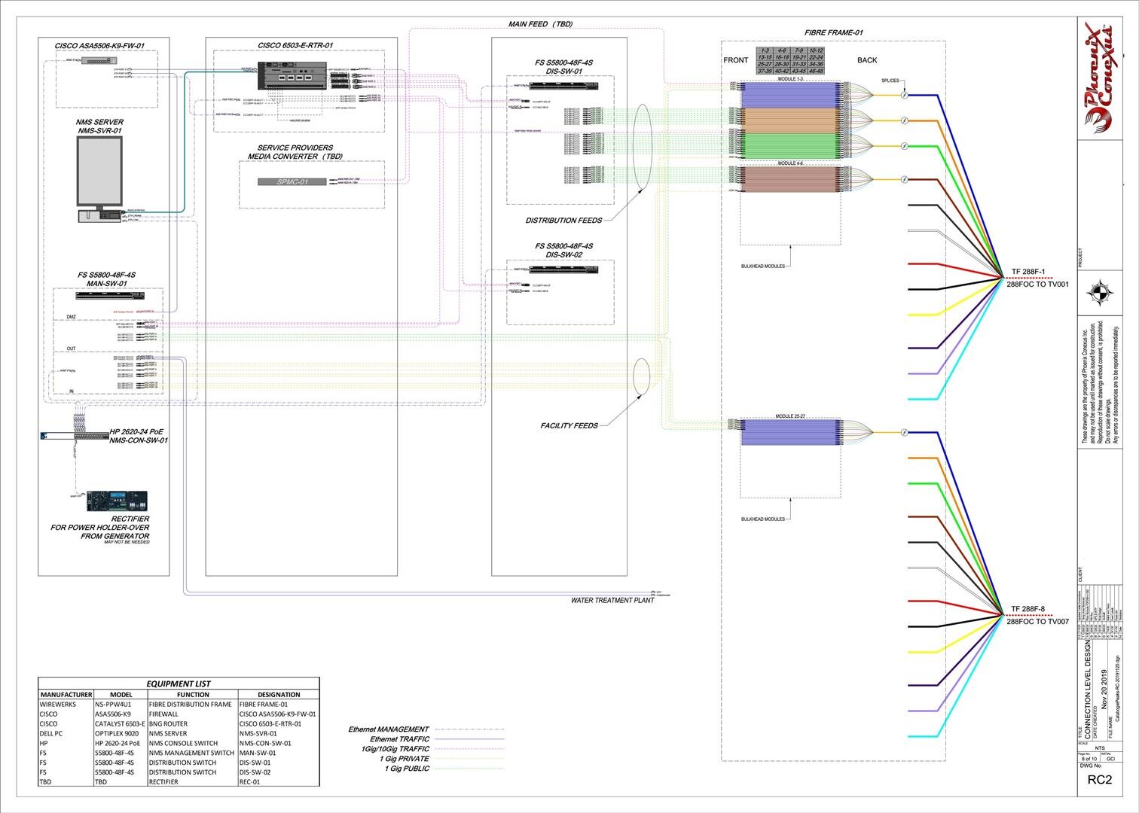Select the purple Module 1-3 fibre block
Viewport: 1139px width, 813px height.
(790, 95)
